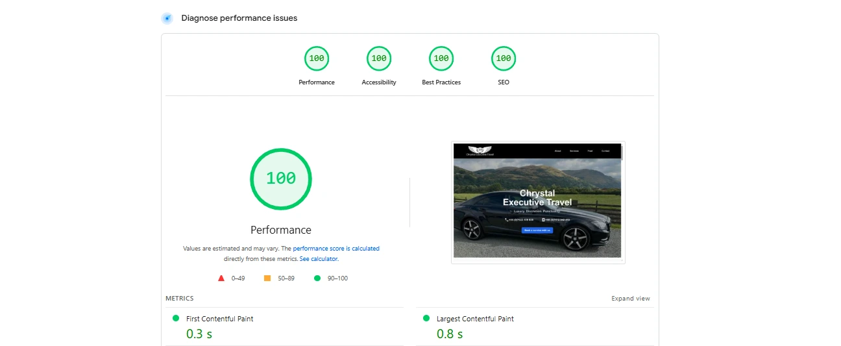
Task: Click the Diagnose performance issues blue icon
Action: [167, 18]
